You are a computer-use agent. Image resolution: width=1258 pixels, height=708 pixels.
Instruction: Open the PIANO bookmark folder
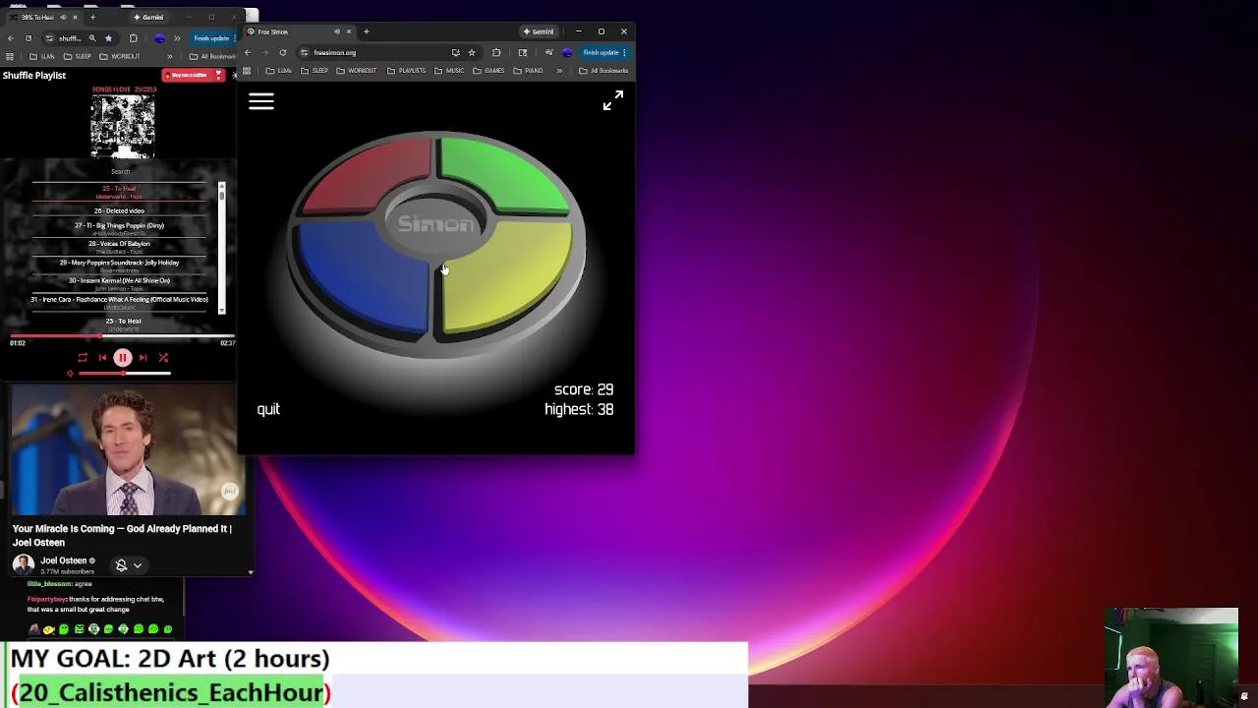(529, 71)
